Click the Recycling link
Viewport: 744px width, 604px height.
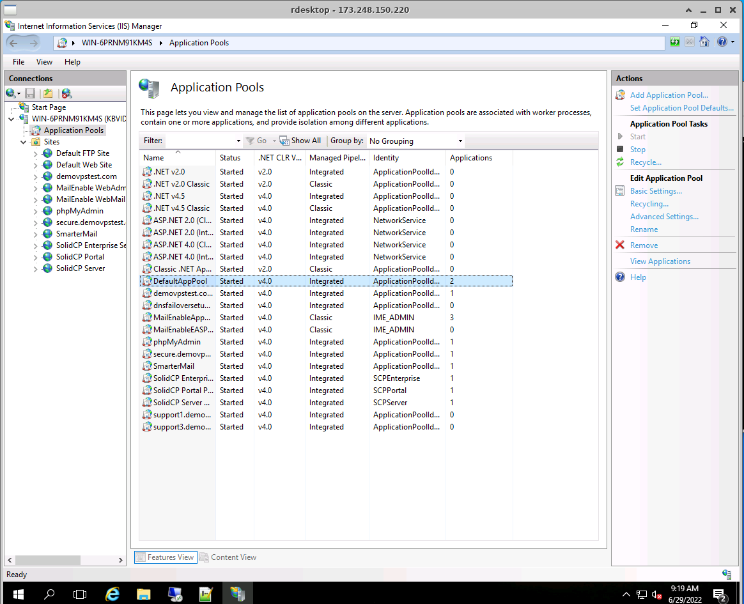tap(649, 203)
